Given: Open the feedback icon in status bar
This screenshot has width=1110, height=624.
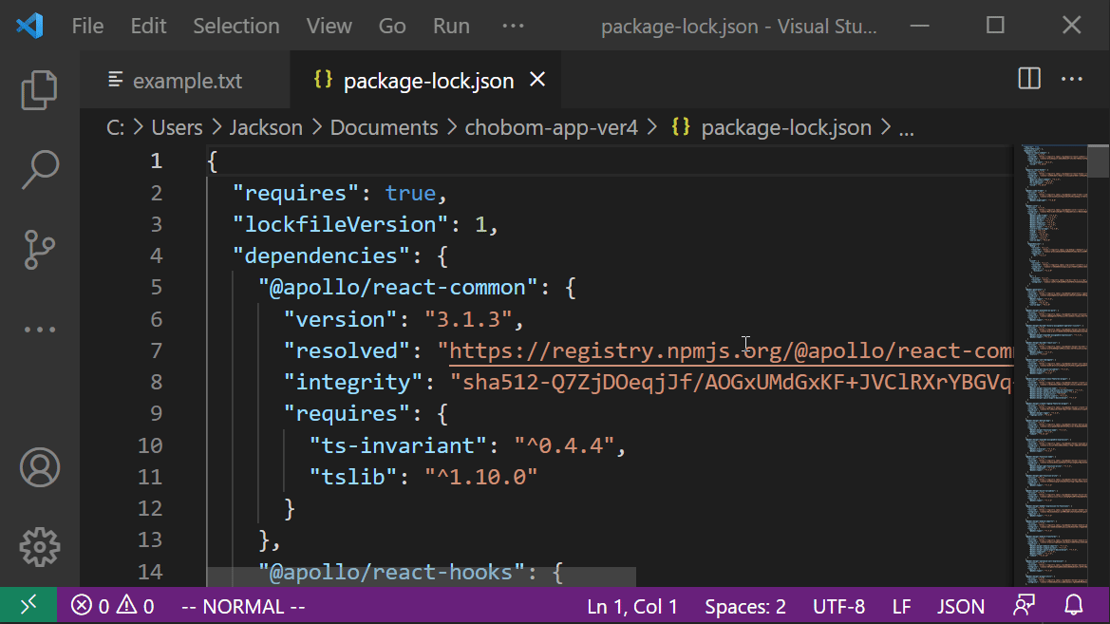Looking at the screenshot, I should pyautogui.click(x=1024, y=606).
